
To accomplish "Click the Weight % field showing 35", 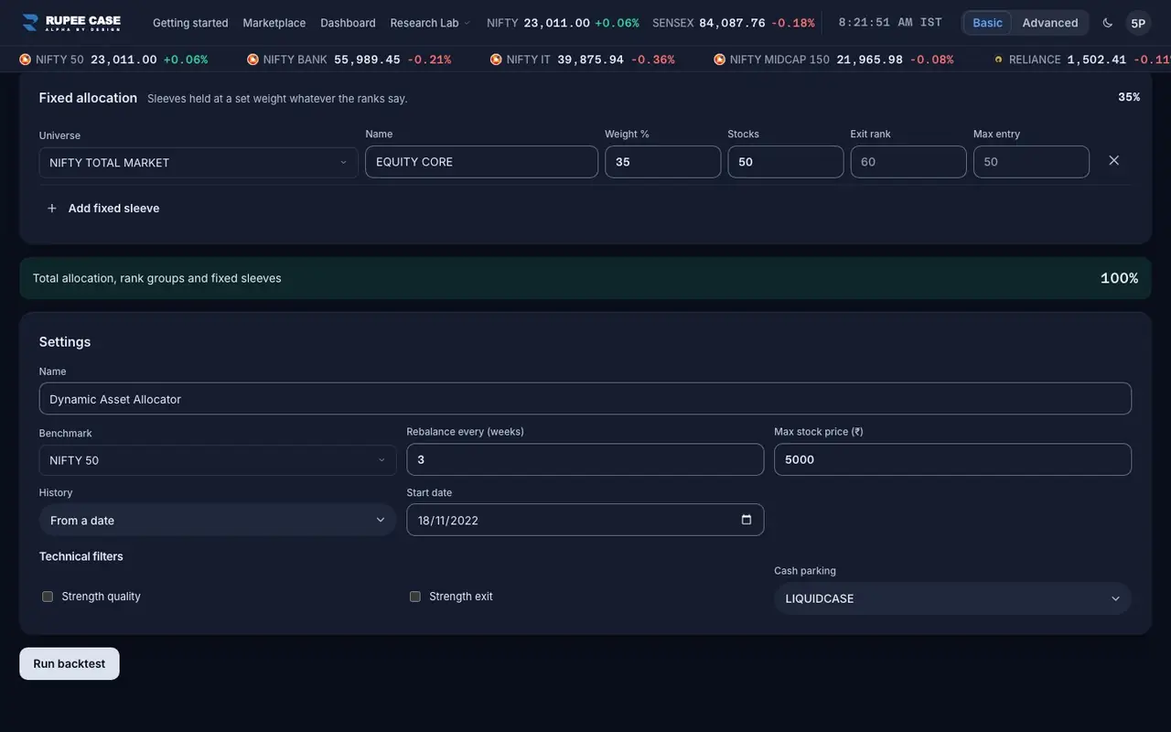I will click(x=662, y=162).
